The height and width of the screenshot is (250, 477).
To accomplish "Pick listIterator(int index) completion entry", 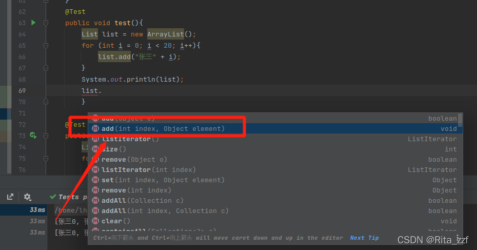I will tap(275, 169).
